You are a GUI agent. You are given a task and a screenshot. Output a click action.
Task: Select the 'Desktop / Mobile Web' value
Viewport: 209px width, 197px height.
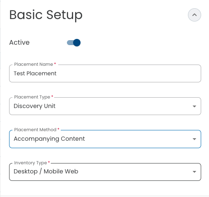(x=46, y=171)
